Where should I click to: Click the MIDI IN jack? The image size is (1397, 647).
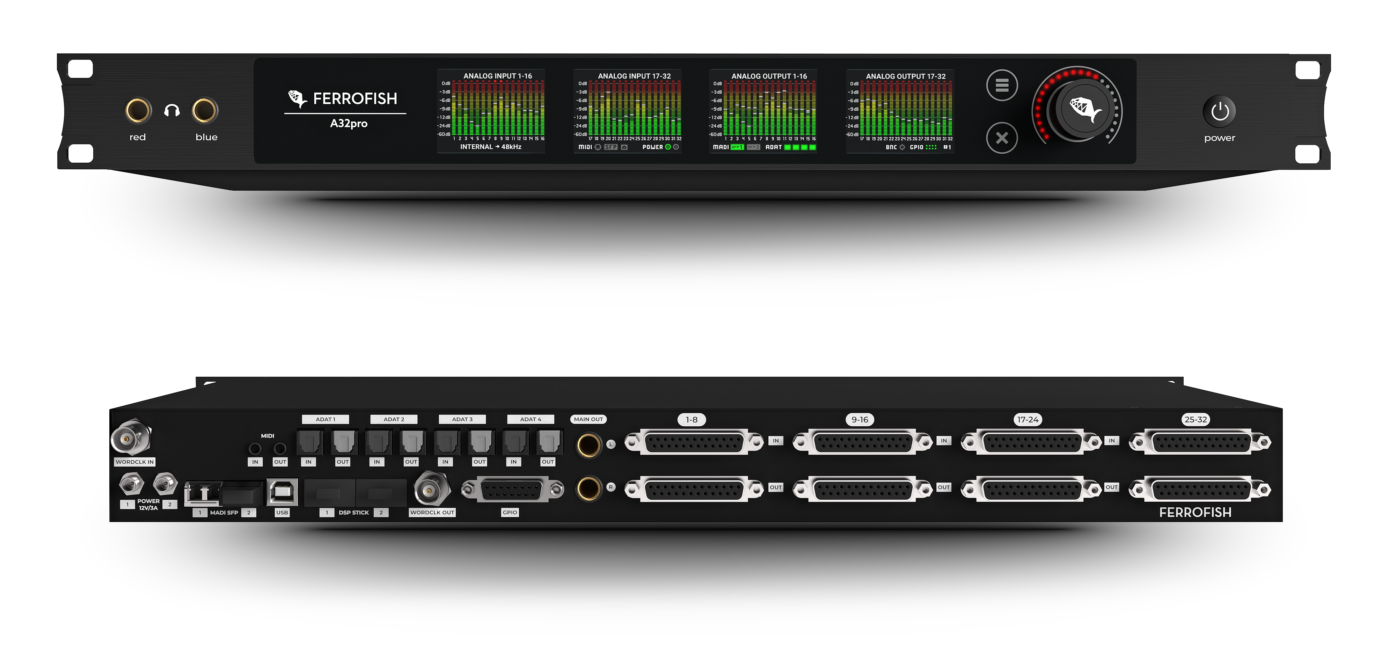click(255, 449)
